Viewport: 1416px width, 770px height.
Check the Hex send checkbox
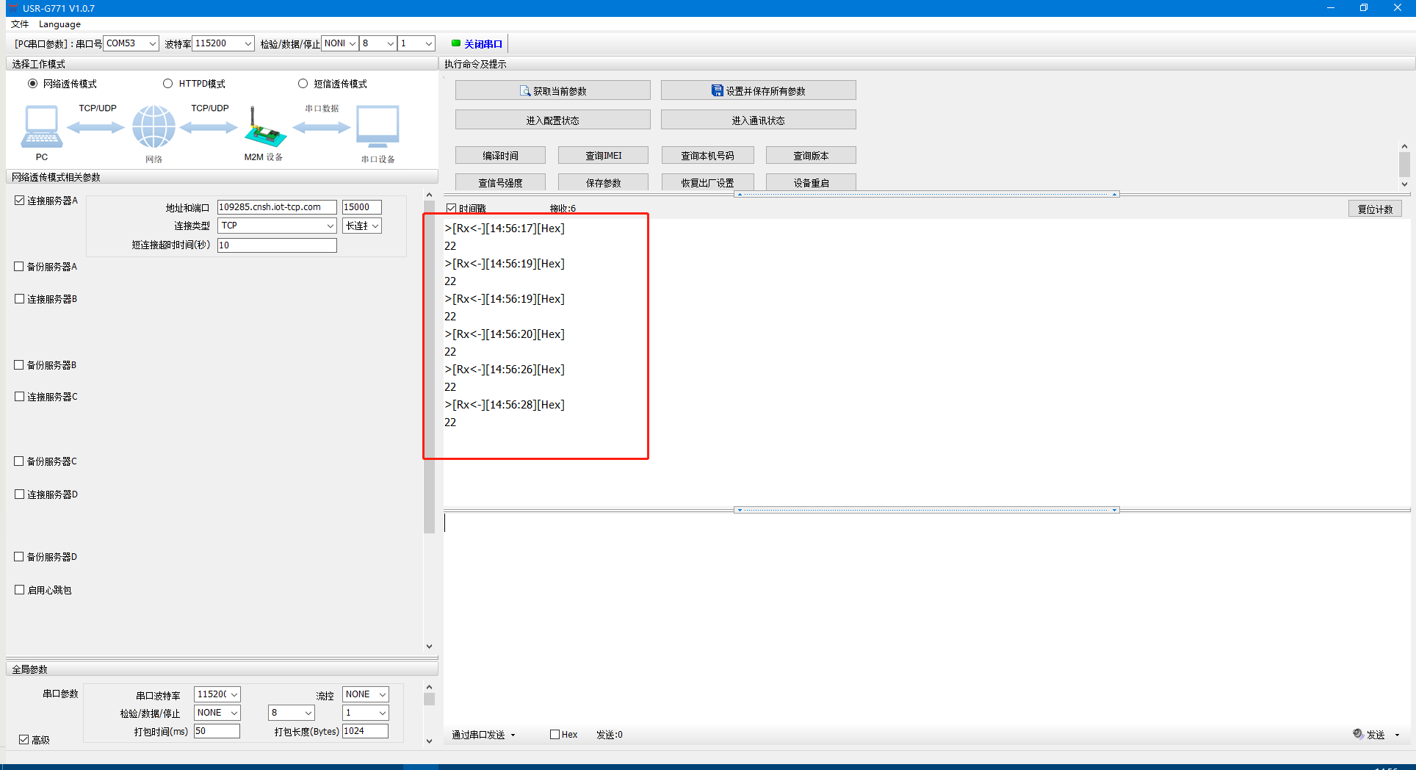(555, 734)
